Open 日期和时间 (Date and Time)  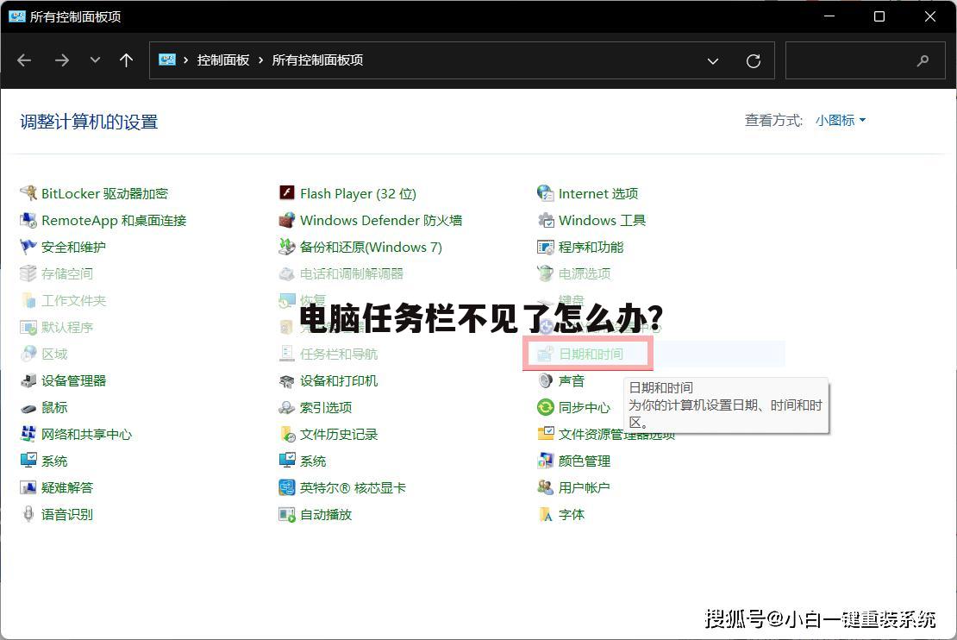(x=590, y=354)
